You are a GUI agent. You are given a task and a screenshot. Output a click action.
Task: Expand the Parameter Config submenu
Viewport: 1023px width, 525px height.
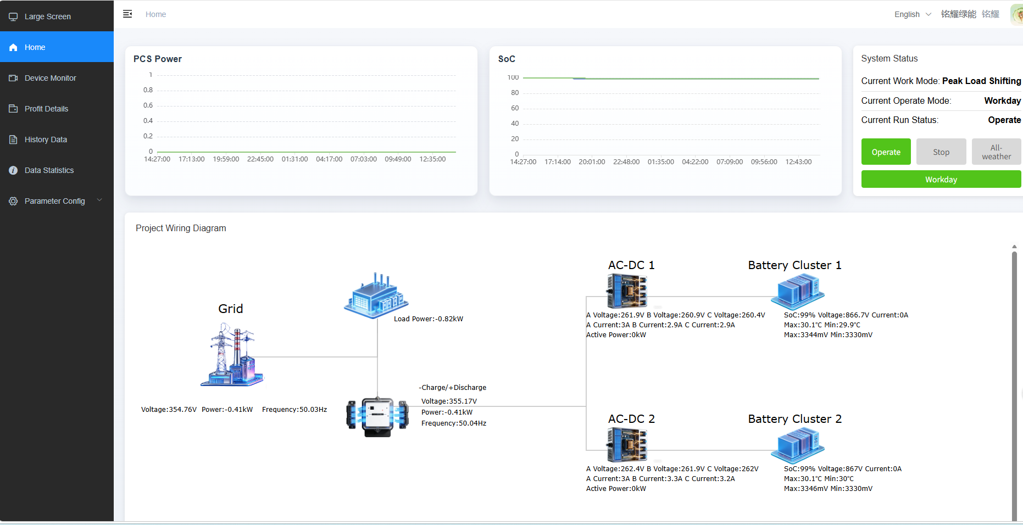point(99,200)
